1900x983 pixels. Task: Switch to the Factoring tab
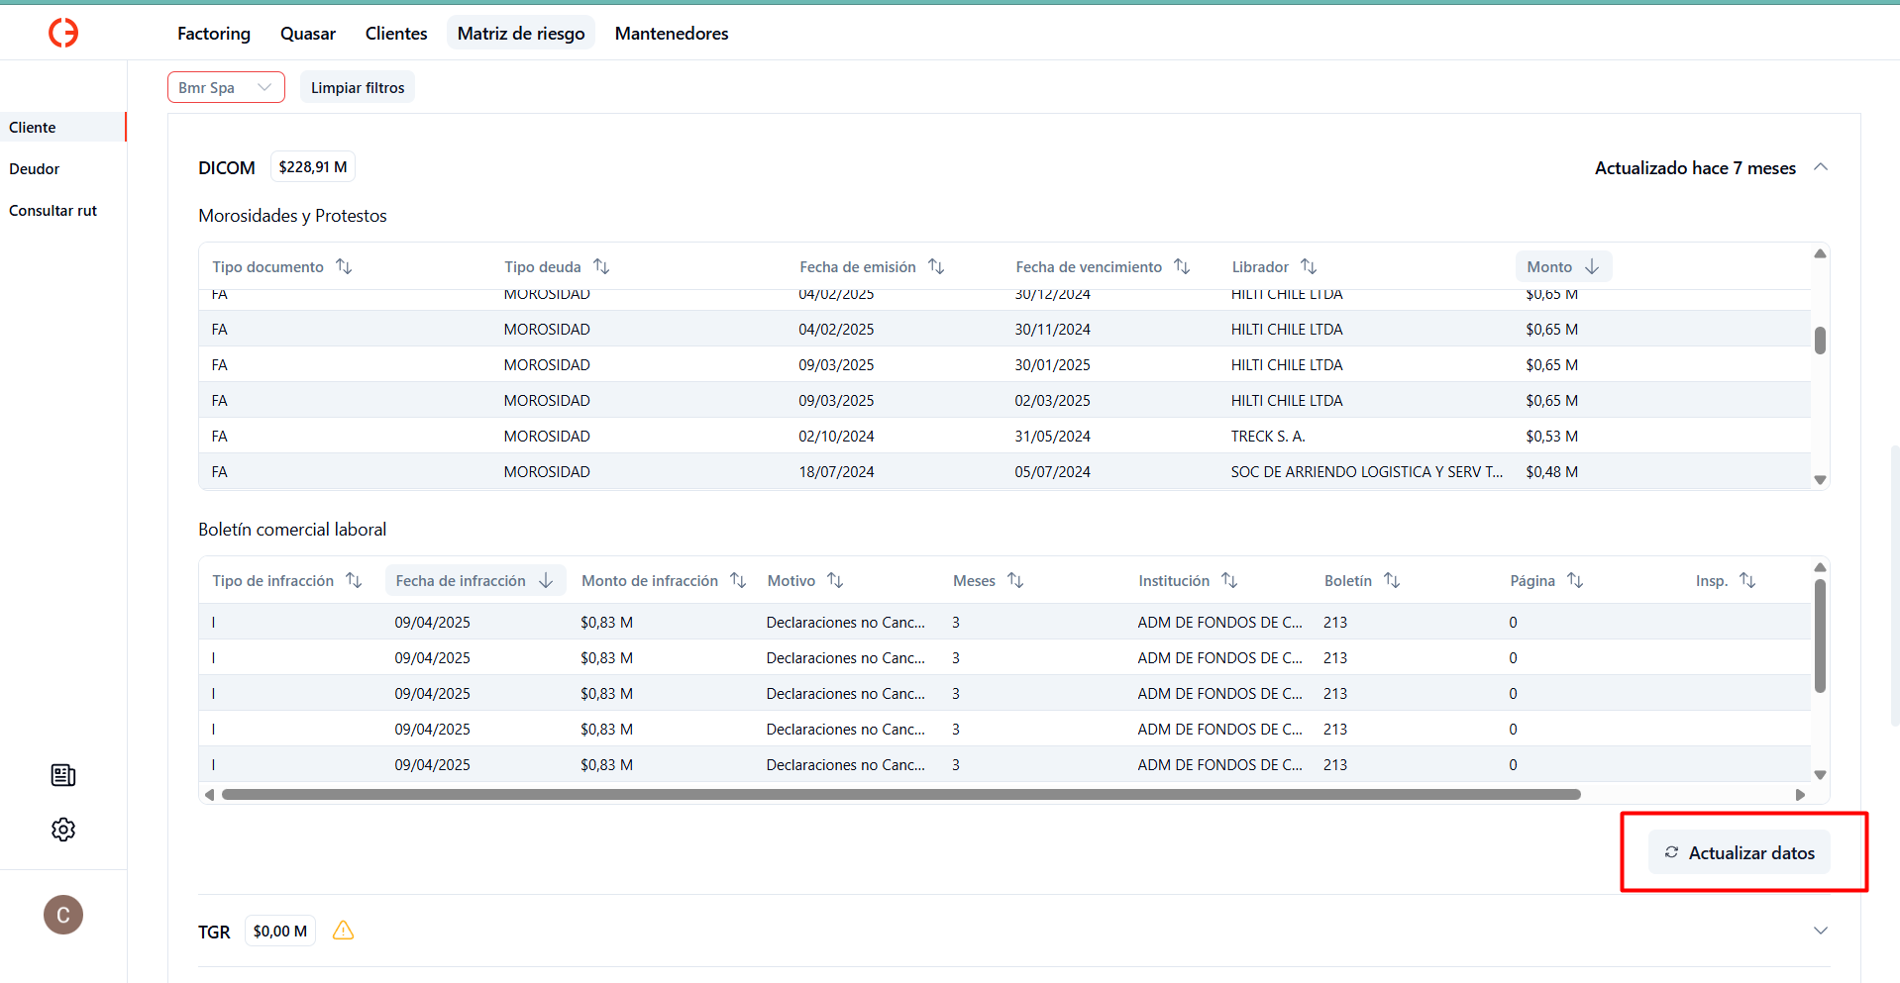[214, 34]
